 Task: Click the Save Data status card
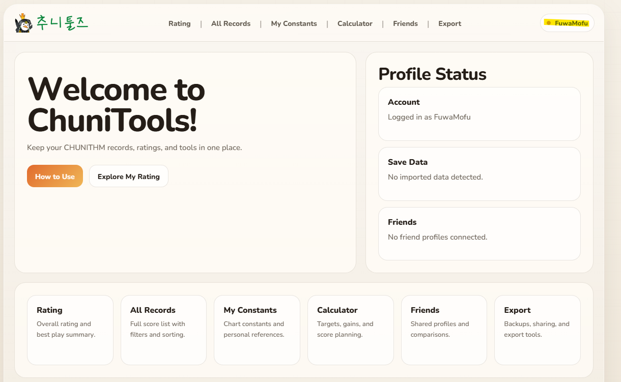479,173
